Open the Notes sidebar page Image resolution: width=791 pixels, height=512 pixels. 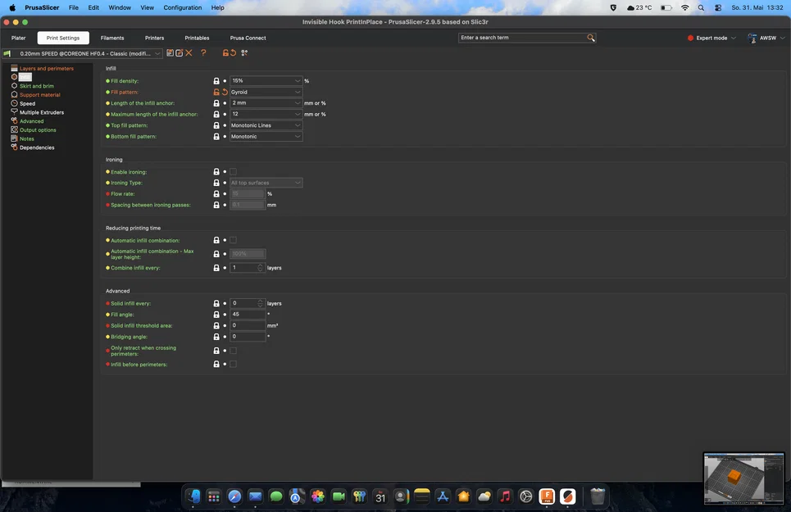coord(27,139)
